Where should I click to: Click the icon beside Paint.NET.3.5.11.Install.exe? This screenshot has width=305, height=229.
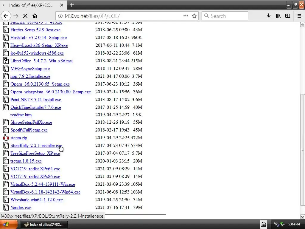coord(6,100)
